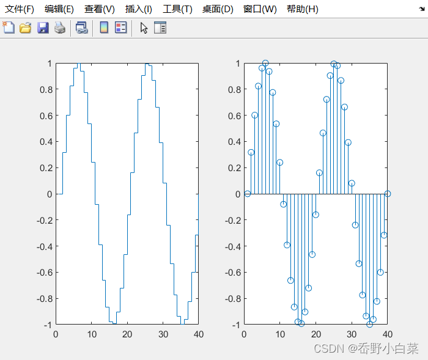The height and width of the screenshot is (360, 428).
Task: Click the New Figure icon
Action: tap(9, 28)
